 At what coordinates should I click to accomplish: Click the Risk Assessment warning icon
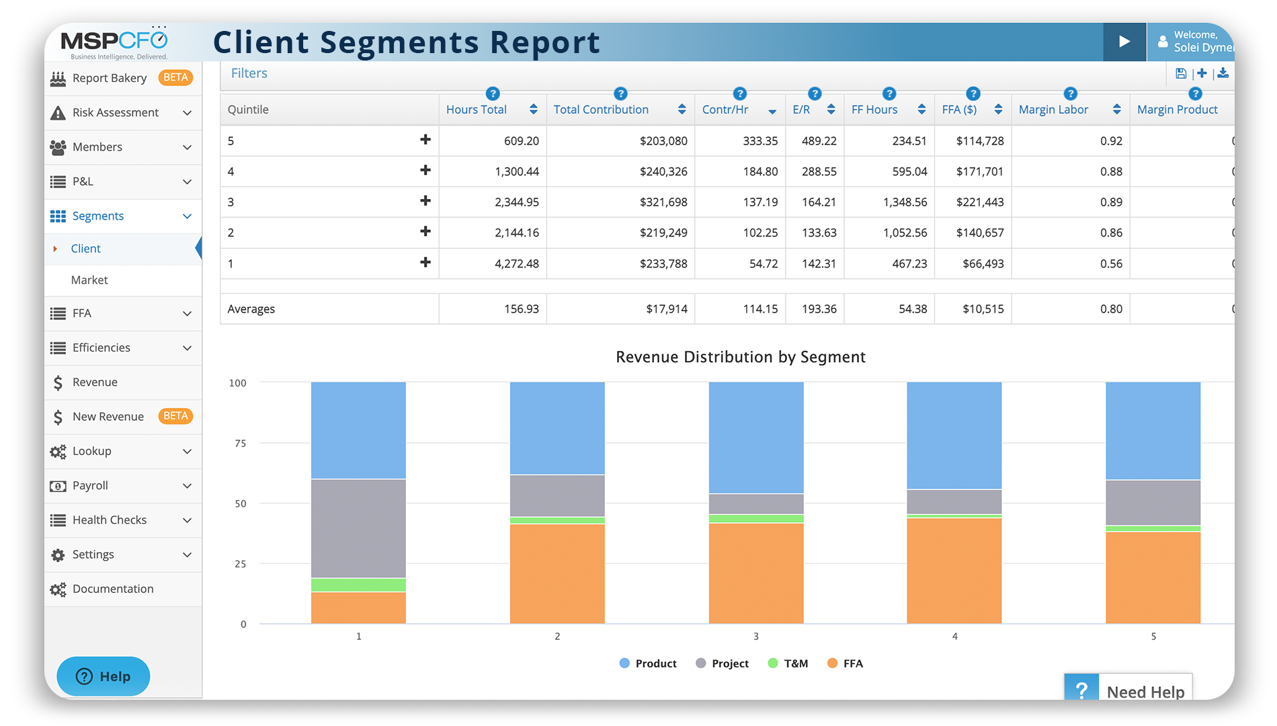click(58, 113)
